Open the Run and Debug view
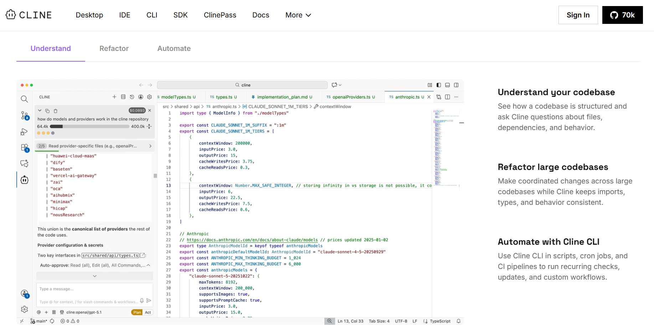Viewport: 654px width, 332px height. point(24,132)
